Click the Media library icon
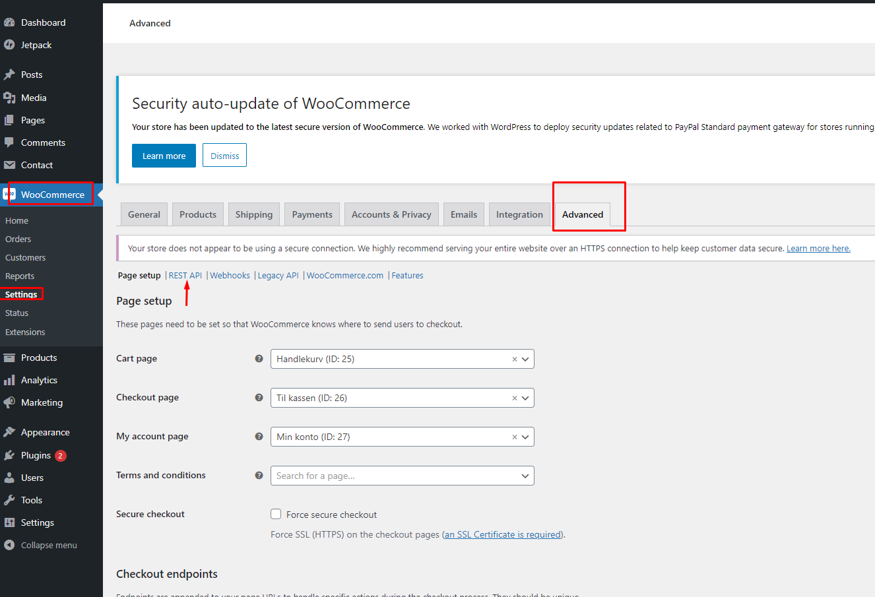Viewport: 875px width, 597px height. pos(9,98)
